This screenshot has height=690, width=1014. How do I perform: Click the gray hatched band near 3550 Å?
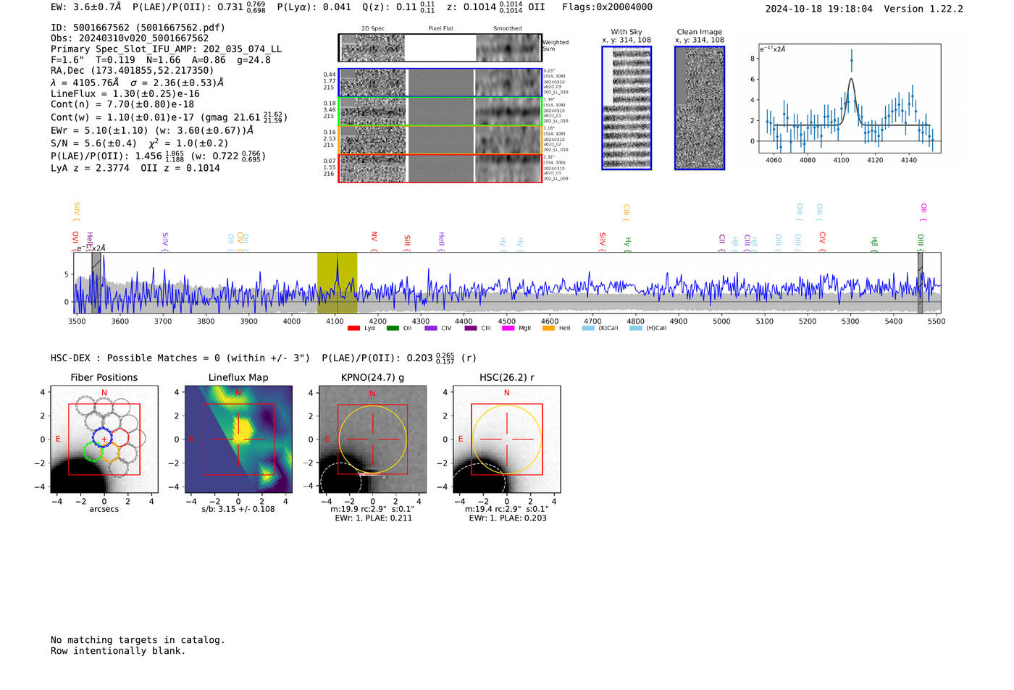click(96, 283)
